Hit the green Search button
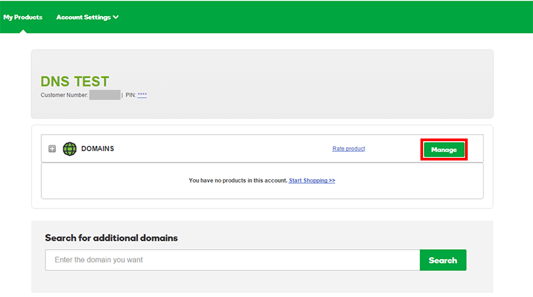 coord(443,260)
